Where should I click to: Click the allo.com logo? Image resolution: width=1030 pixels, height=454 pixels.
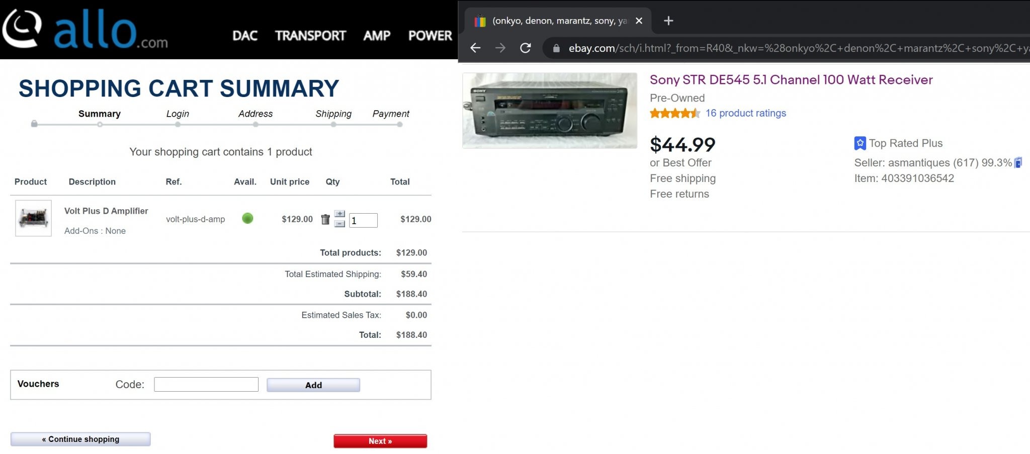pyautogui.click(x=85, y=29)
